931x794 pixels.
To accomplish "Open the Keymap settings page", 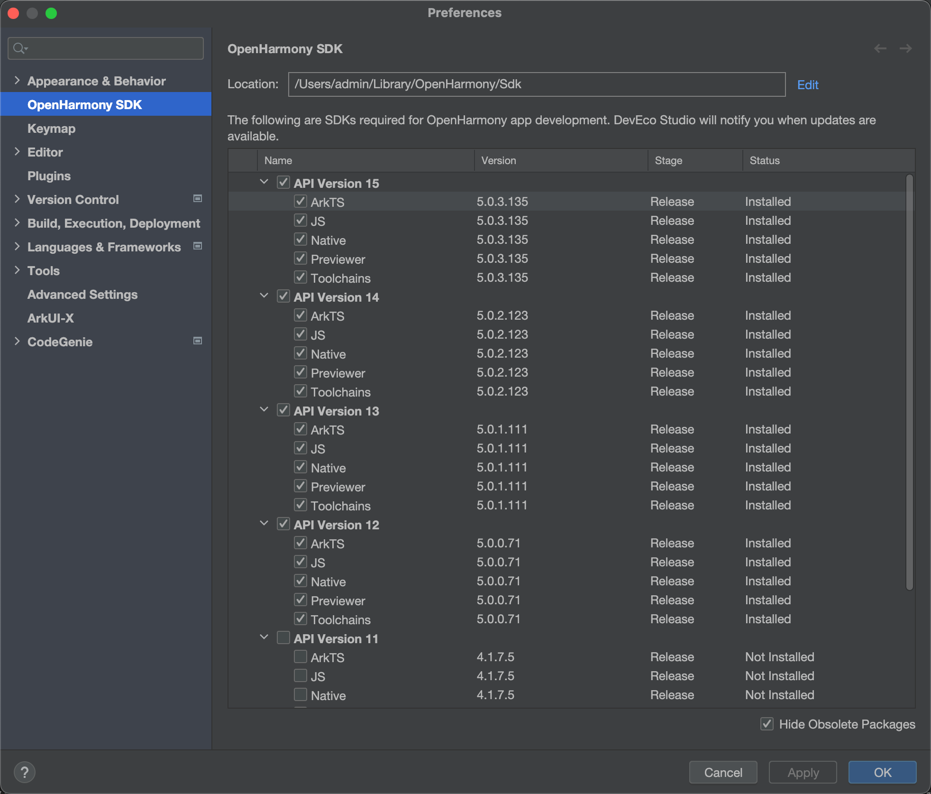I will pos(51,129).
